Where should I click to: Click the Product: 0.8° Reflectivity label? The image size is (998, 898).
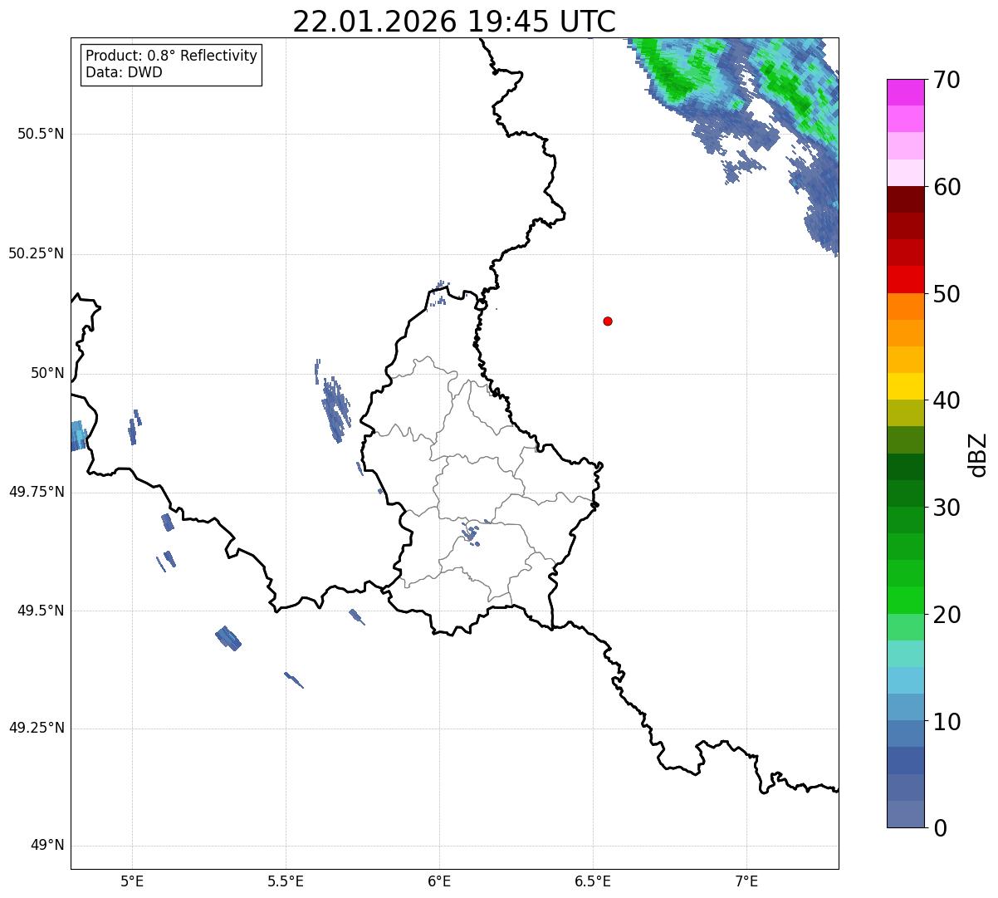tap(172, 56)
